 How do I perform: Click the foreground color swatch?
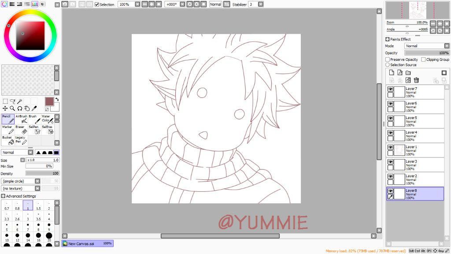tap(49, 101)
